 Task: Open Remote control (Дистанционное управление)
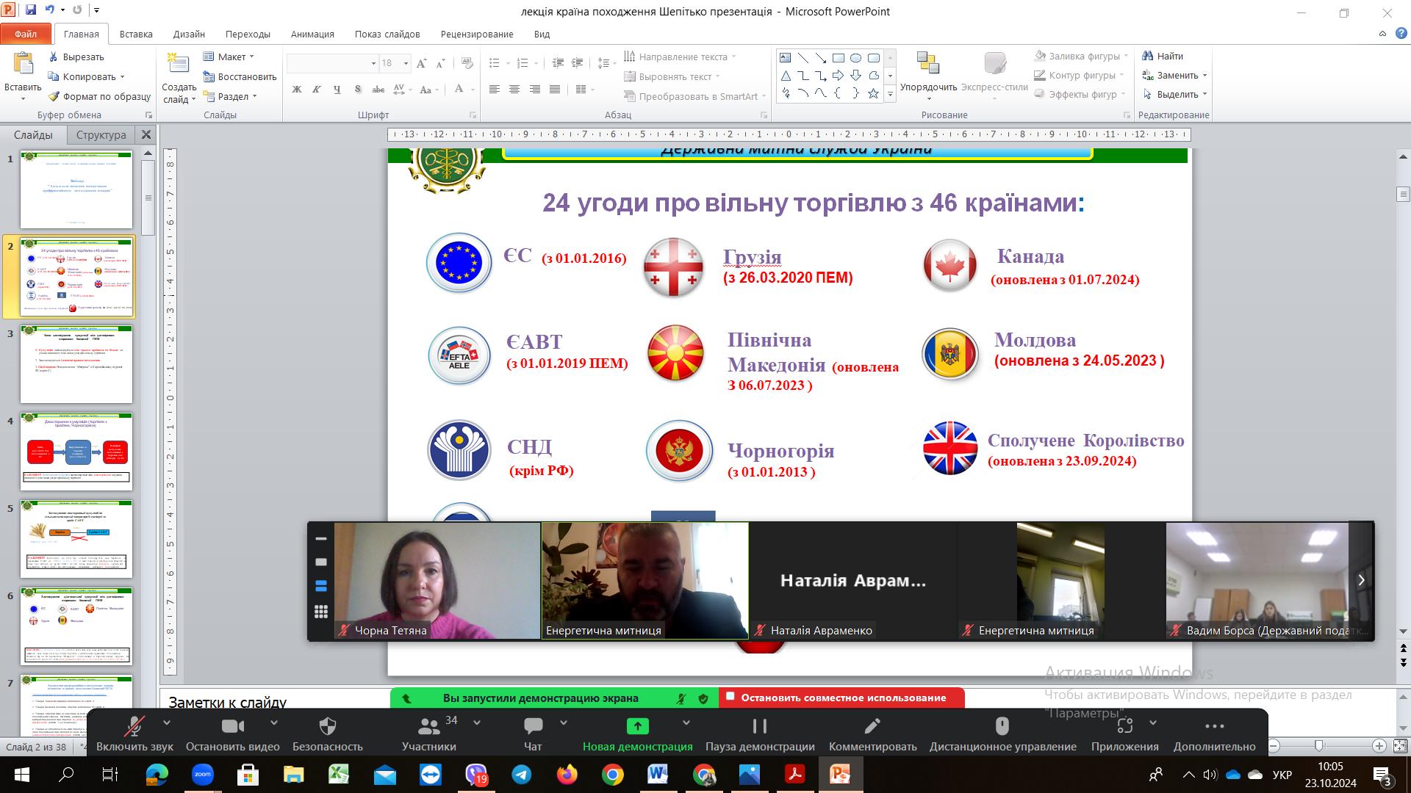coord(1002,734)
